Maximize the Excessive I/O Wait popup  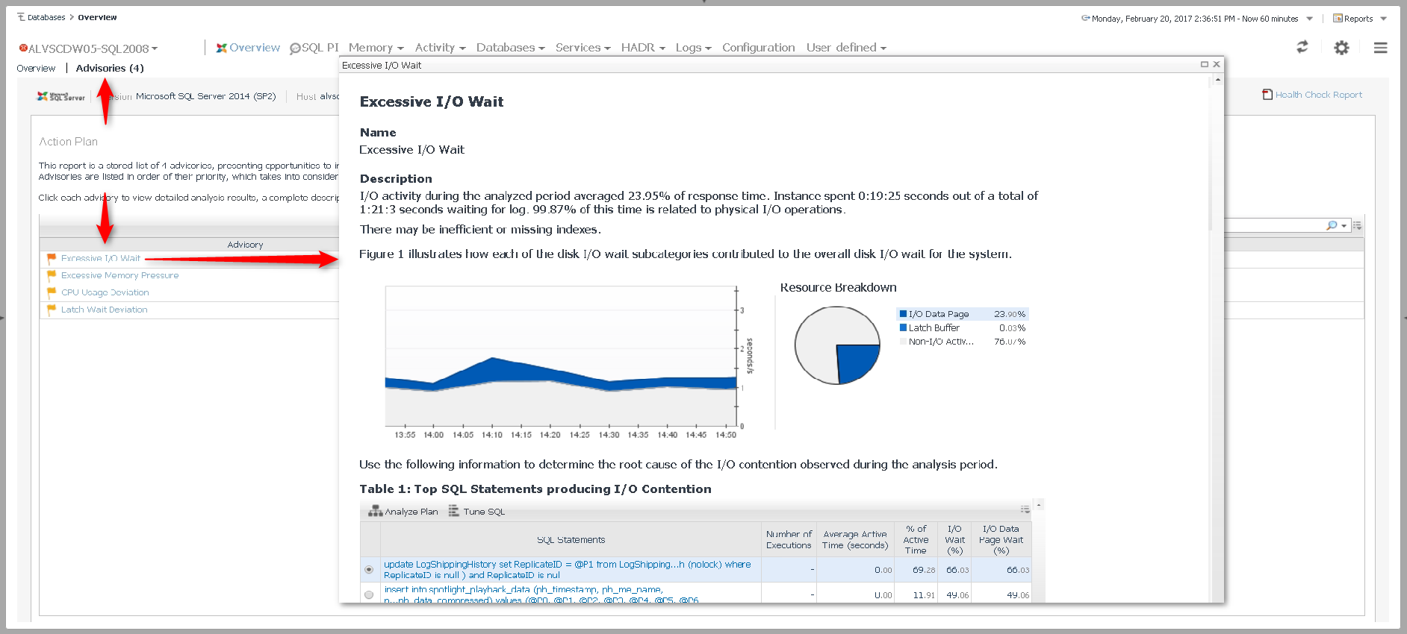(x=1204, y=65)
